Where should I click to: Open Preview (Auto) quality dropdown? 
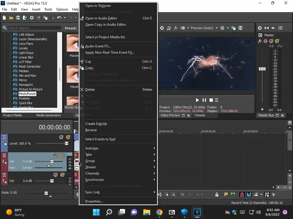pyautogui.click(x=217, y=28)
